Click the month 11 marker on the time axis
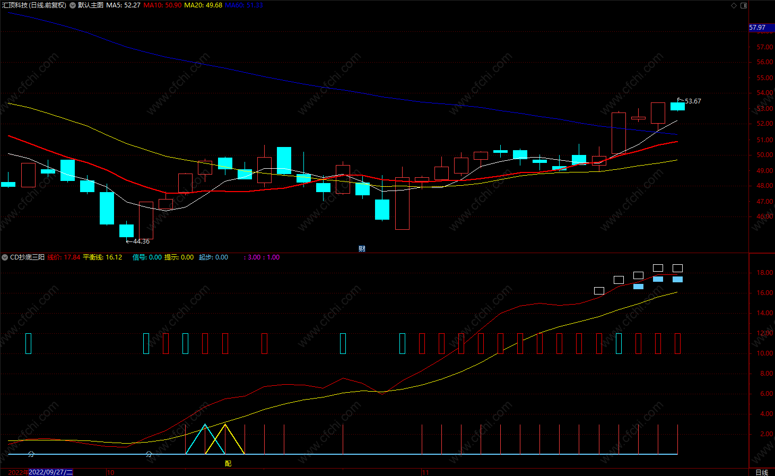Viewport: 775px width, 476px height. click(x=425, y=472)
